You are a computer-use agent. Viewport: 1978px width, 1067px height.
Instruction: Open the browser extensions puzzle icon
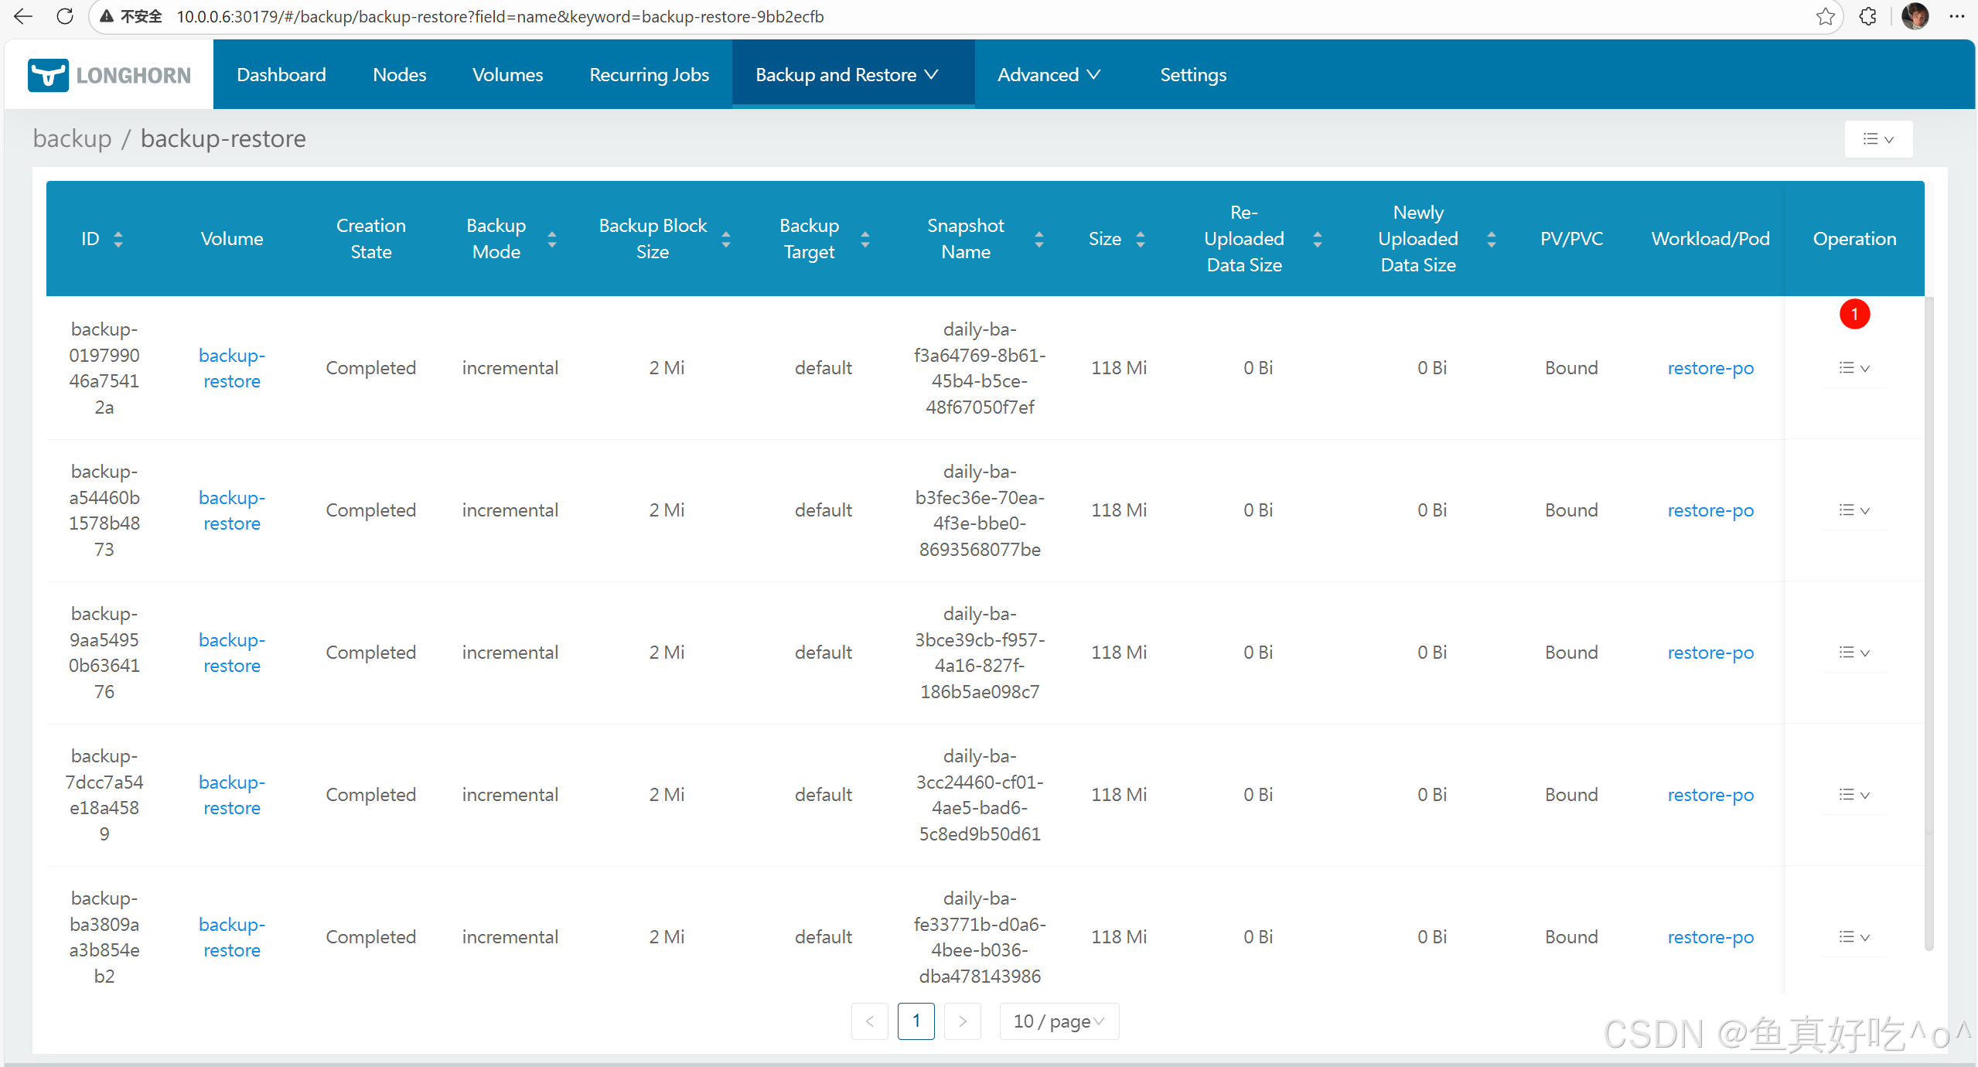pyautogui.click(x=1867, y=16)
